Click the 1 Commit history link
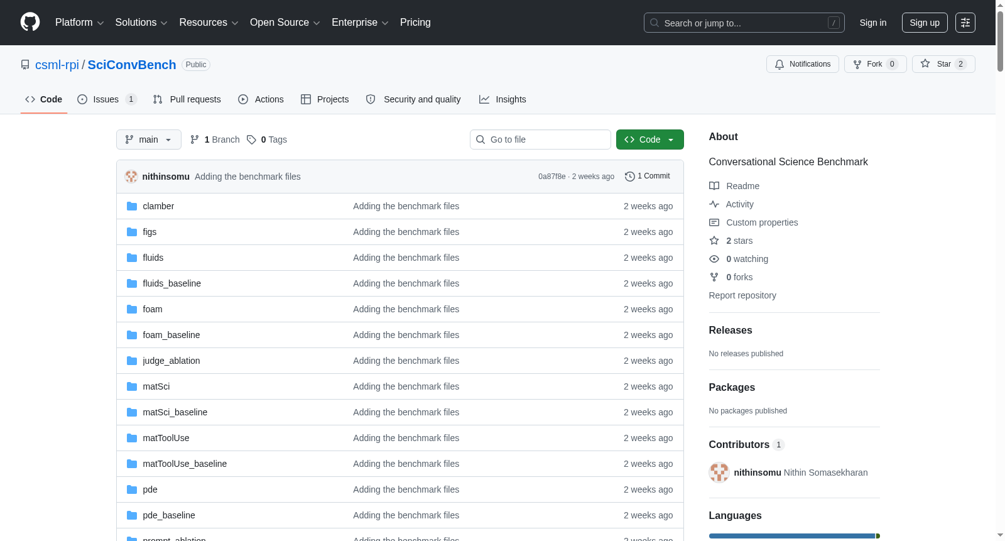The width and height of the screenshot is (1005, 541). (x=648, y=177)
